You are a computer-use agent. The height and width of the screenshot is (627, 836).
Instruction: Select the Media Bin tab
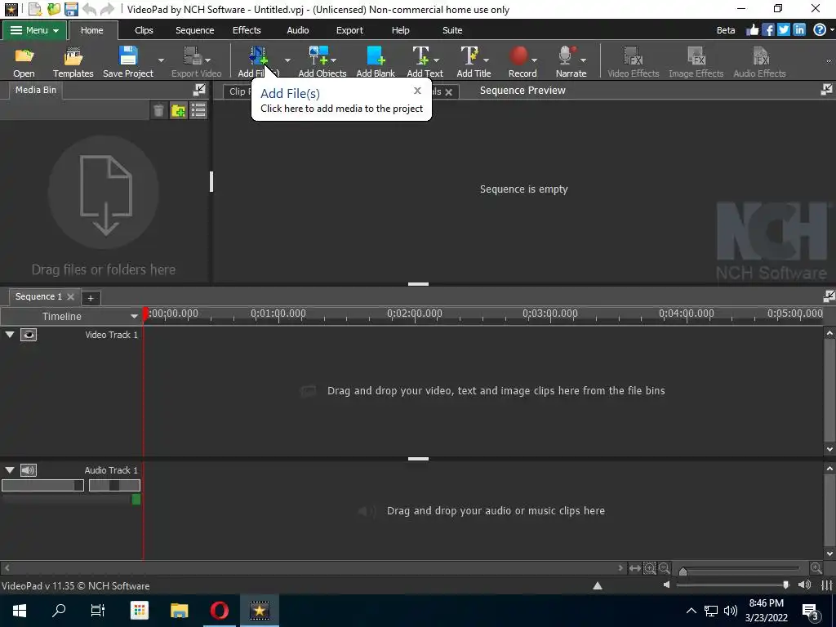(x=36, y=90)
